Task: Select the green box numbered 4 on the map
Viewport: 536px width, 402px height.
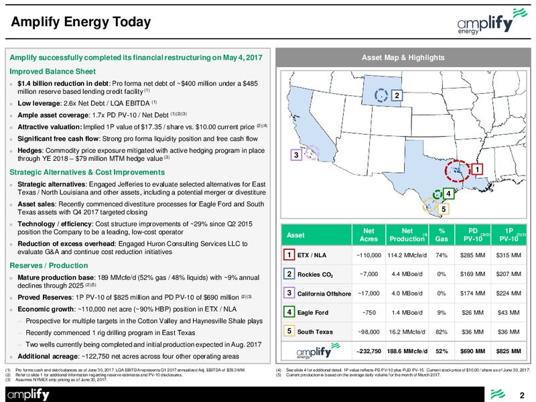Action: (x=448, y=194)
